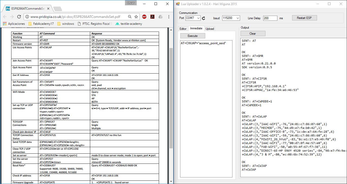Click the Chrome address bar URL

[75, 17]
